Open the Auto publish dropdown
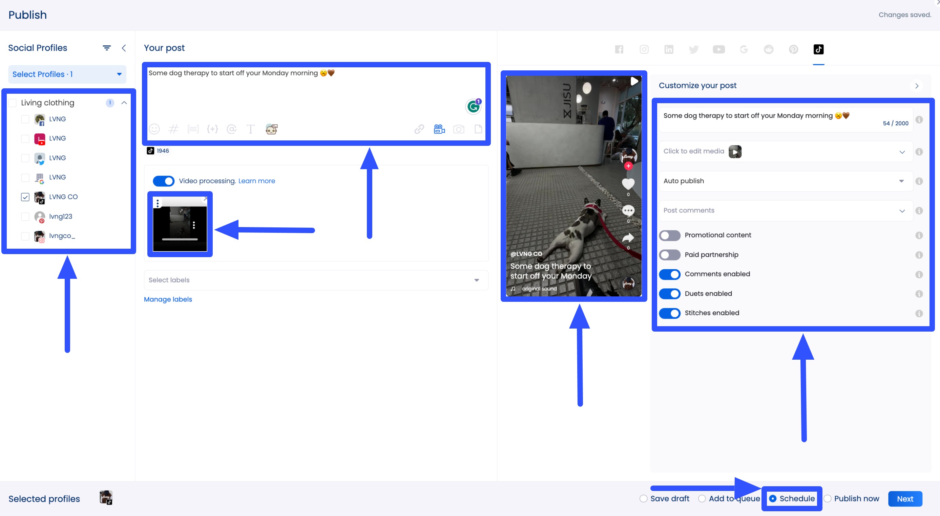Screen dimensions: 940x516 point(785,181)
